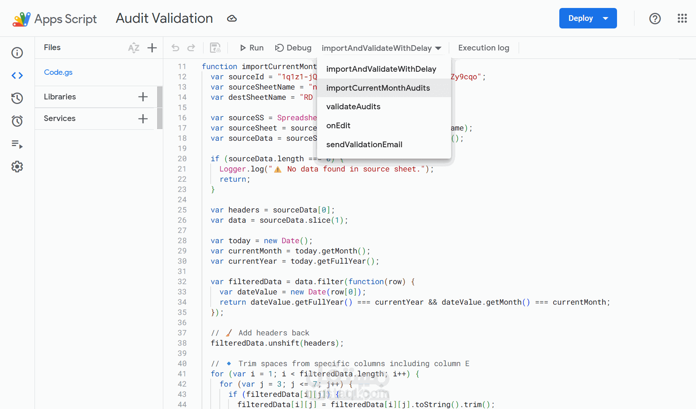
Task: Click the Audit Validation project title
Action: click(164, 18)
